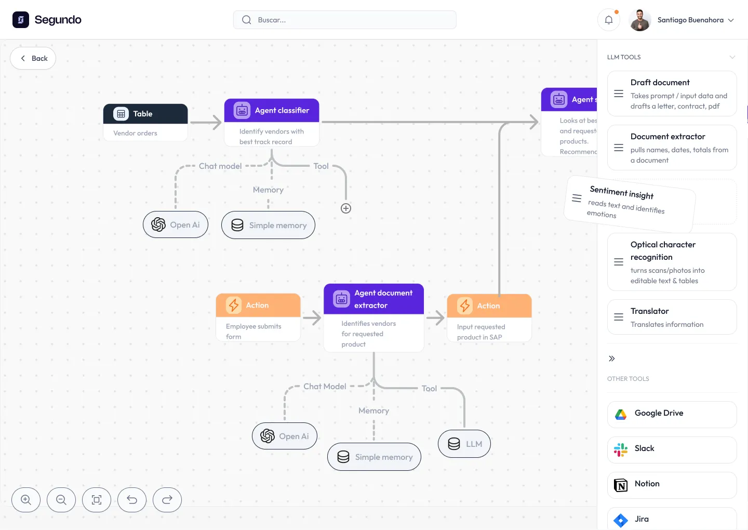Click the undo arrow icon
The width and height of the screenshot is (748, 530).
coord(132,500)
